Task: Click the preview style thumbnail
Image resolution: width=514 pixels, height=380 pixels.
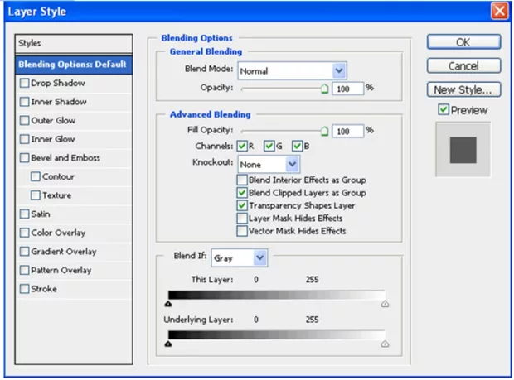Action: click(x=462, y=150)
